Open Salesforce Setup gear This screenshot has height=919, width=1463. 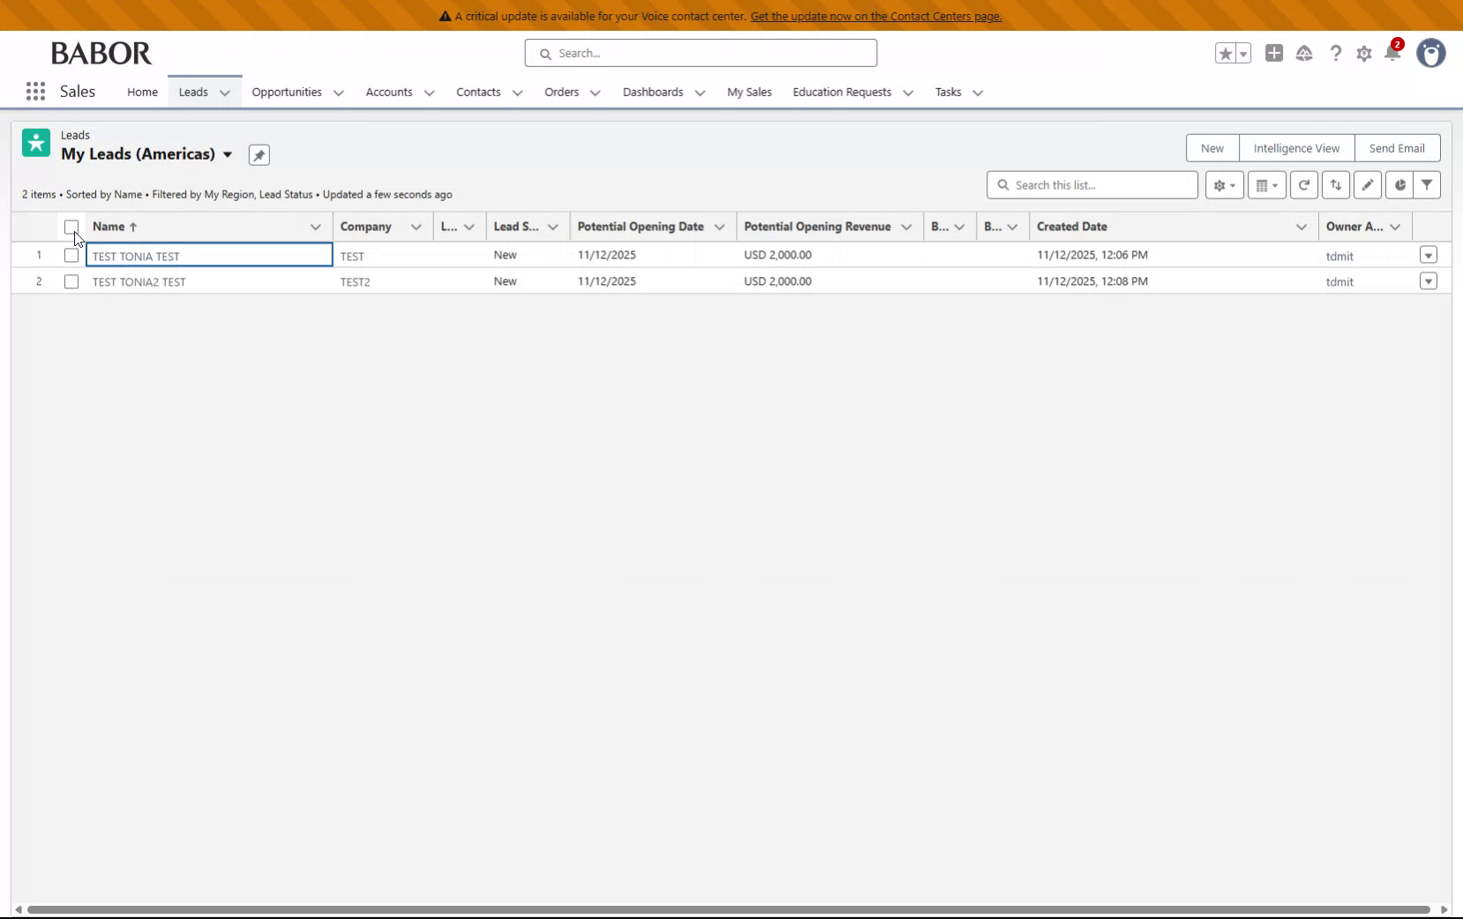pyautogui.click(x=1364, y=53)
